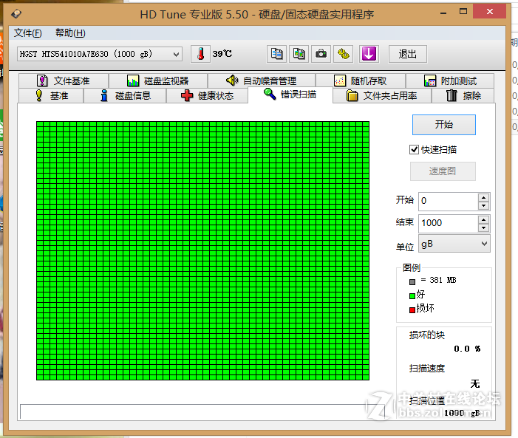
Task: Click the grey 381 MB legend square
Action: 412,282
